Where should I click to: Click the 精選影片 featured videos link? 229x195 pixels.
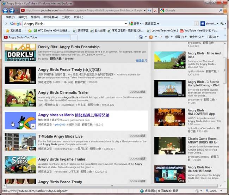tap(141, 61)
